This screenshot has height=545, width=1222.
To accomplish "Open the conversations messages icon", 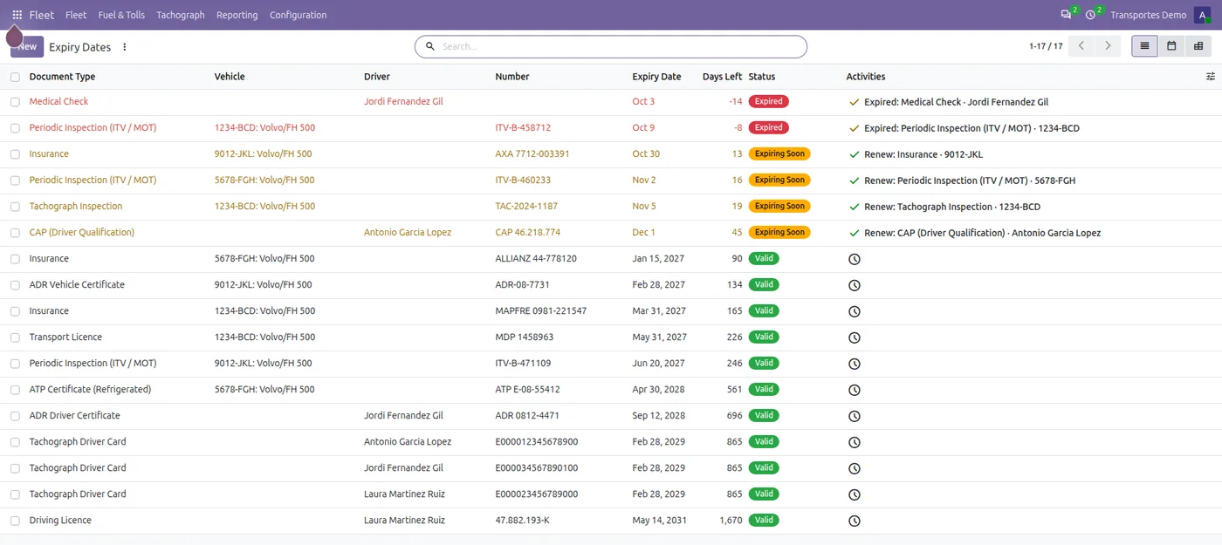I will click(1066, 15).
